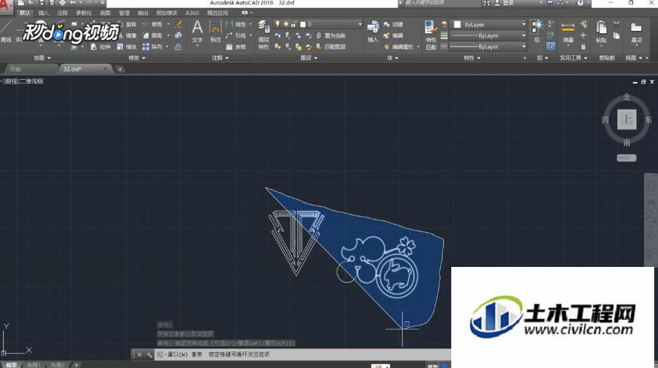Click the layer color white swatch
The image size is (658, 368).
303,24
